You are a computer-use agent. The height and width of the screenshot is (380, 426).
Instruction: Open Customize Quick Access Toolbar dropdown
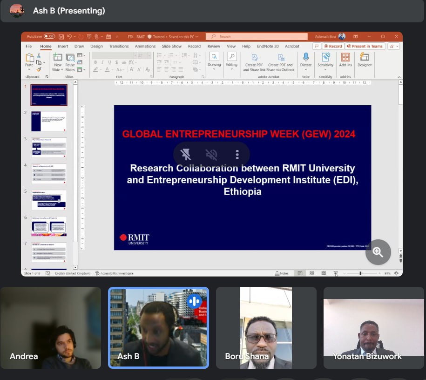click(x=116, y=37)
